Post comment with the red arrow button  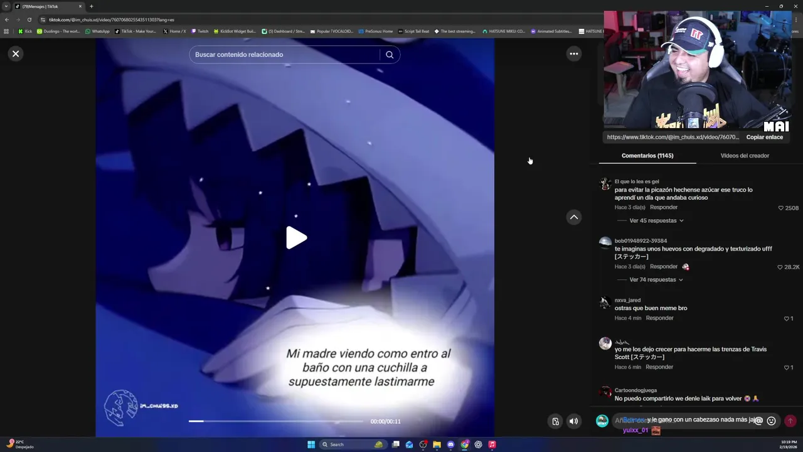pos(790,421)
